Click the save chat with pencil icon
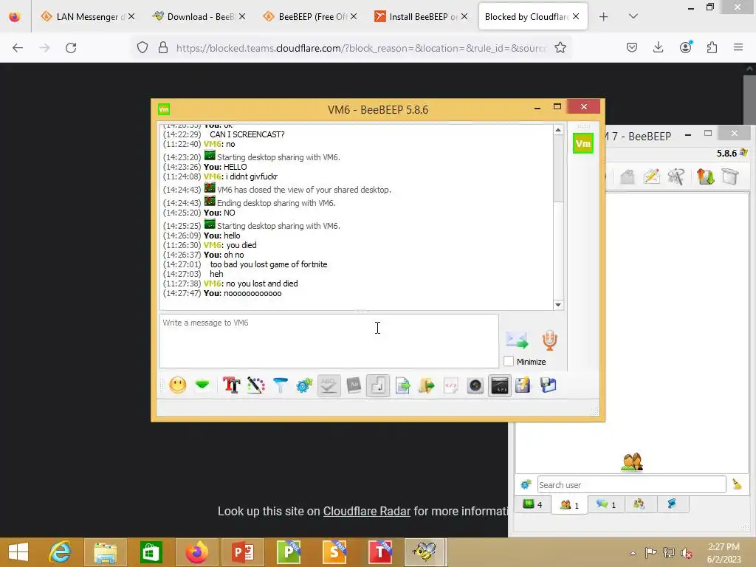Screen dimensions: 756x567 [x=523, y=385]
